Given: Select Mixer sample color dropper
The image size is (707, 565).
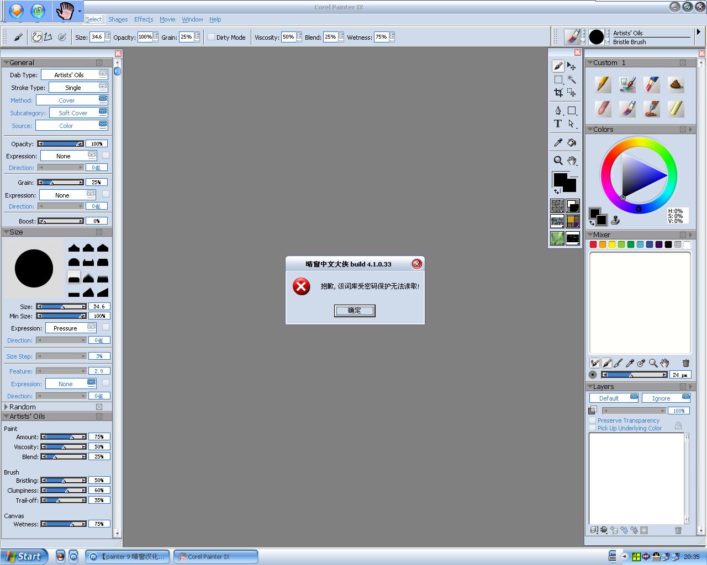Looking at the screenshot, I should pos(630,363).
